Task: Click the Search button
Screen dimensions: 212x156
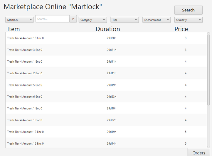Action: (x=188, y=10)
